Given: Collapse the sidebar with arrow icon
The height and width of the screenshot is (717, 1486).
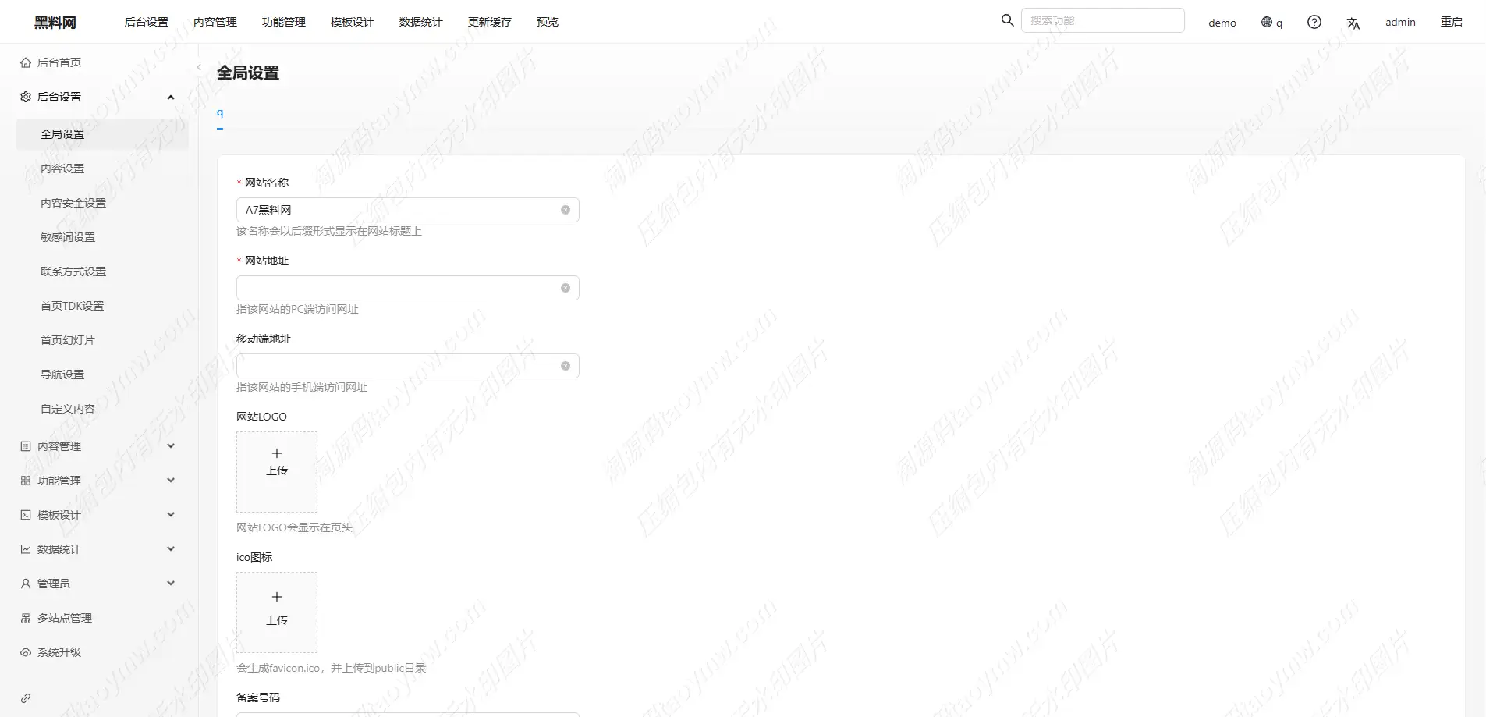Looking at the screenshot, I should (199, 68).
